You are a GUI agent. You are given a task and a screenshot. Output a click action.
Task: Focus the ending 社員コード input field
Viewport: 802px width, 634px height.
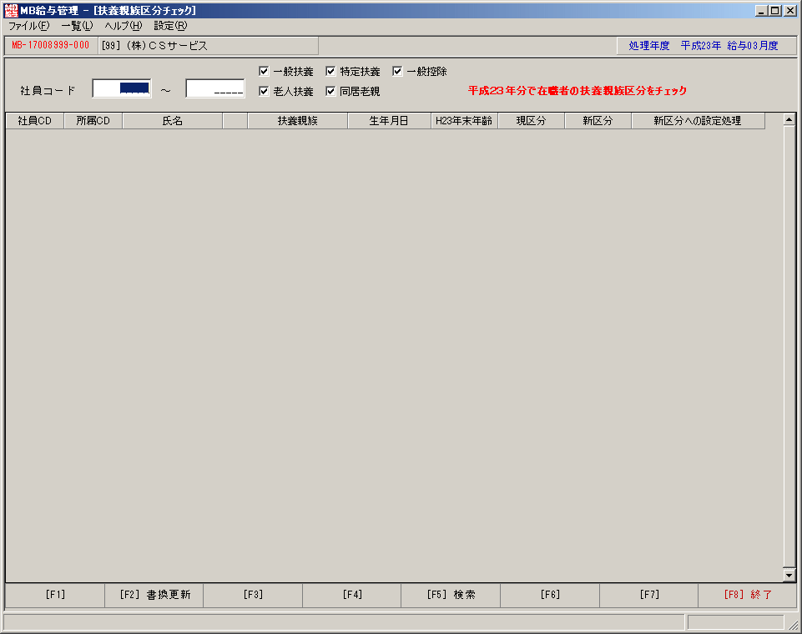click(215, 89)
